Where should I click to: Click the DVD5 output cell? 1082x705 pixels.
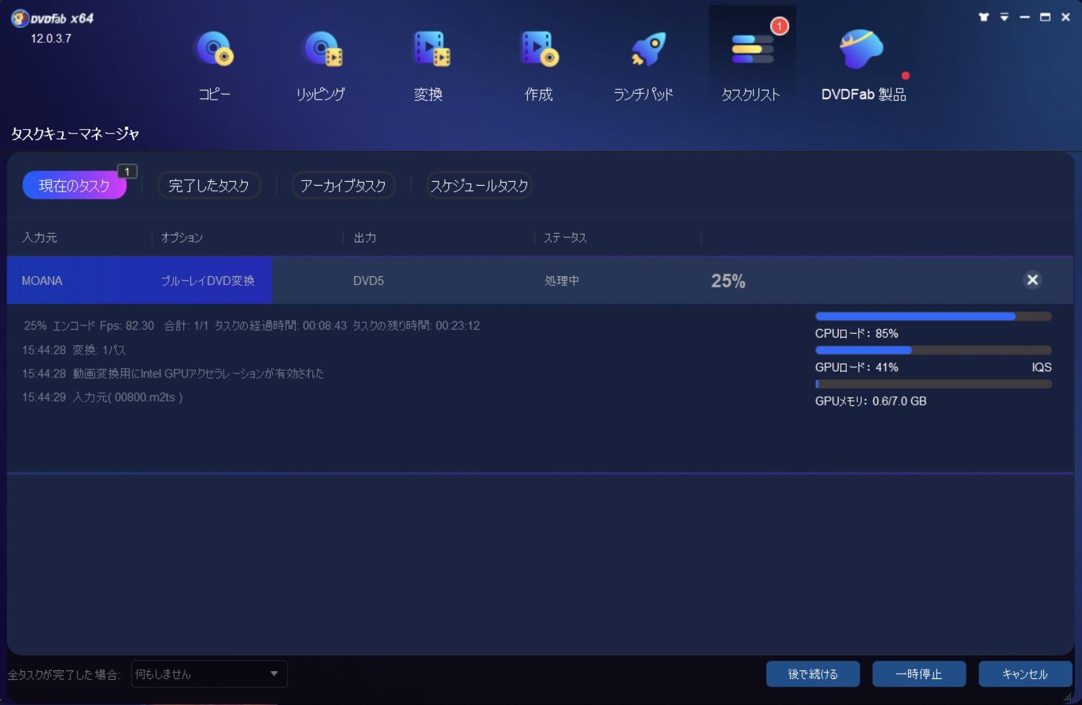[368, 281]
